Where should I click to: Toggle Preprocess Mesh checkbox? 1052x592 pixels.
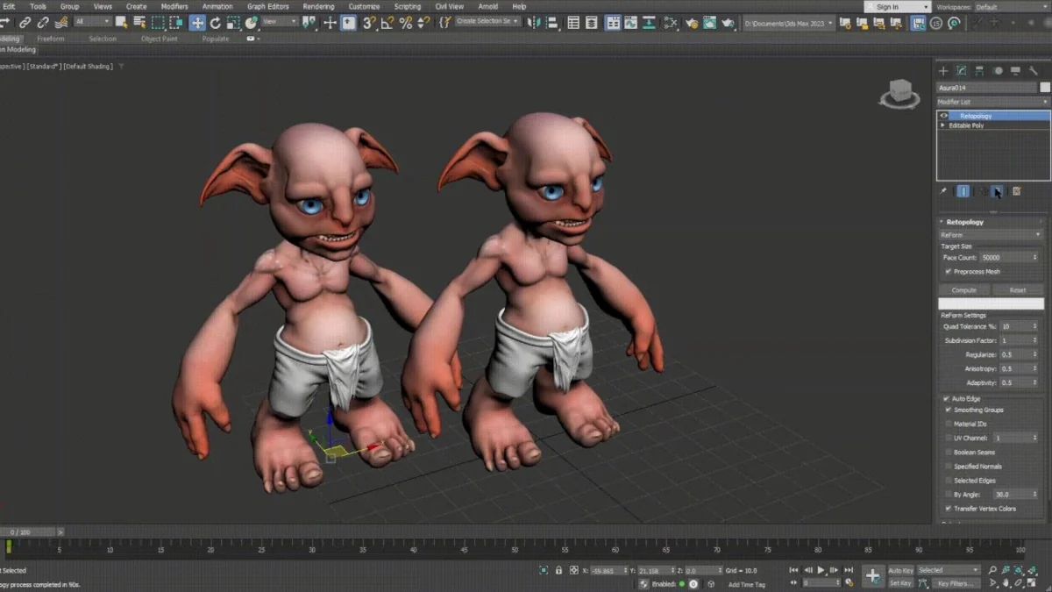[949, 271]
